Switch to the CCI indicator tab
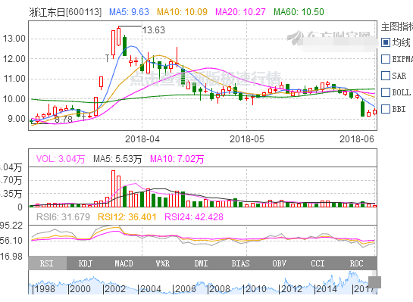Screen dimensions: 413x302 point(318,263)
